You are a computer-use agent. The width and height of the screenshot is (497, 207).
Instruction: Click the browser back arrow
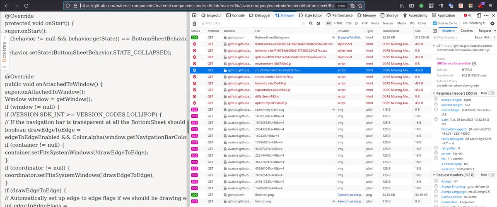point(6,6)
